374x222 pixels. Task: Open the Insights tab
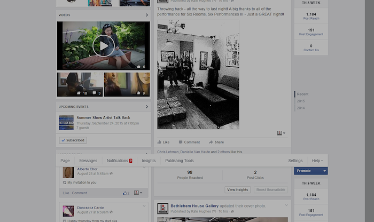149,161
